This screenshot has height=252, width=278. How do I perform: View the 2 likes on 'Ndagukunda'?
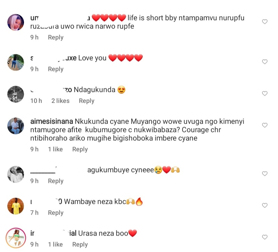coord(60,101)
